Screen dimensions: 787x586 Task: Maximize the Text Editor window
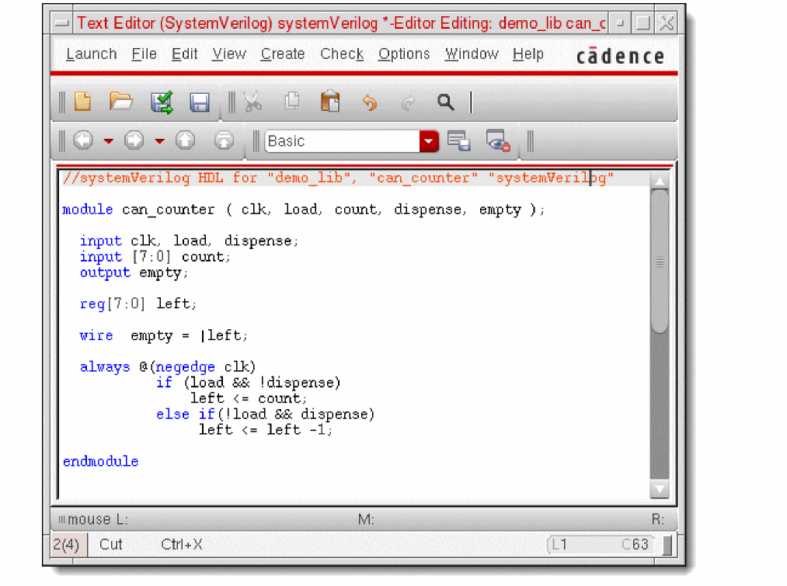643,23
